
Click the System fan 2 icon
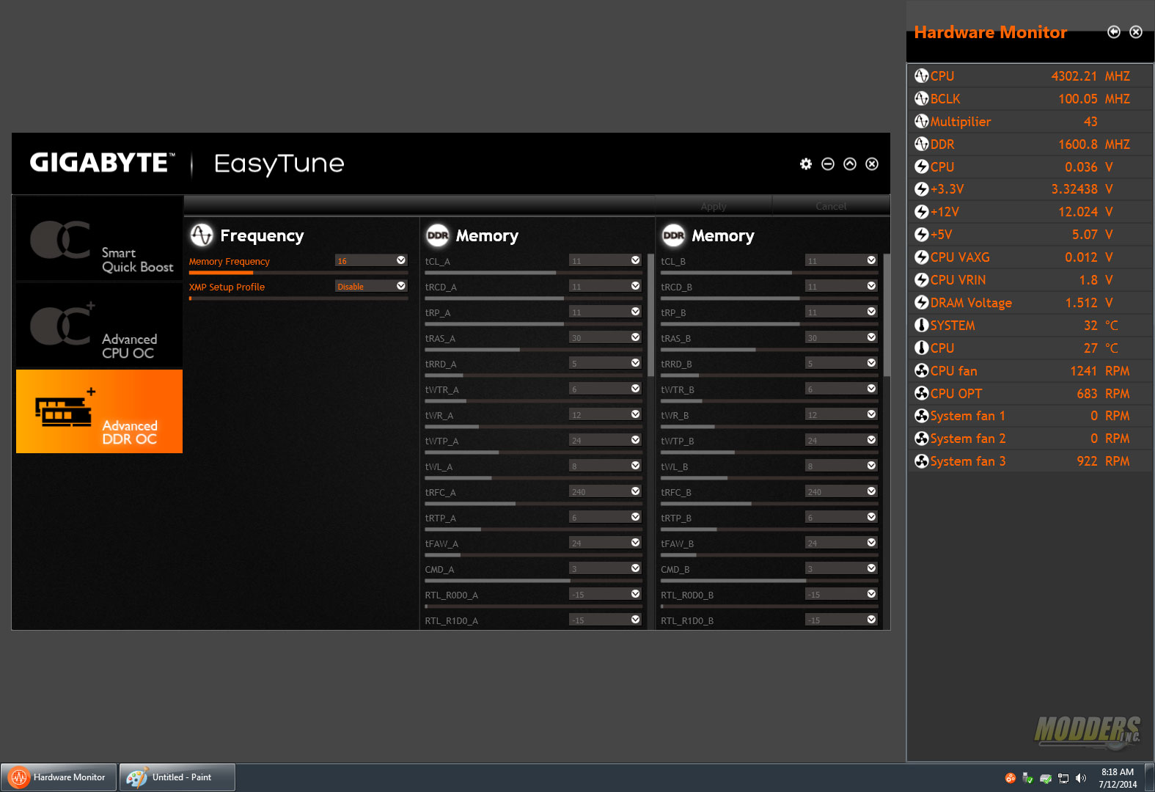click(x=922, y=439)
